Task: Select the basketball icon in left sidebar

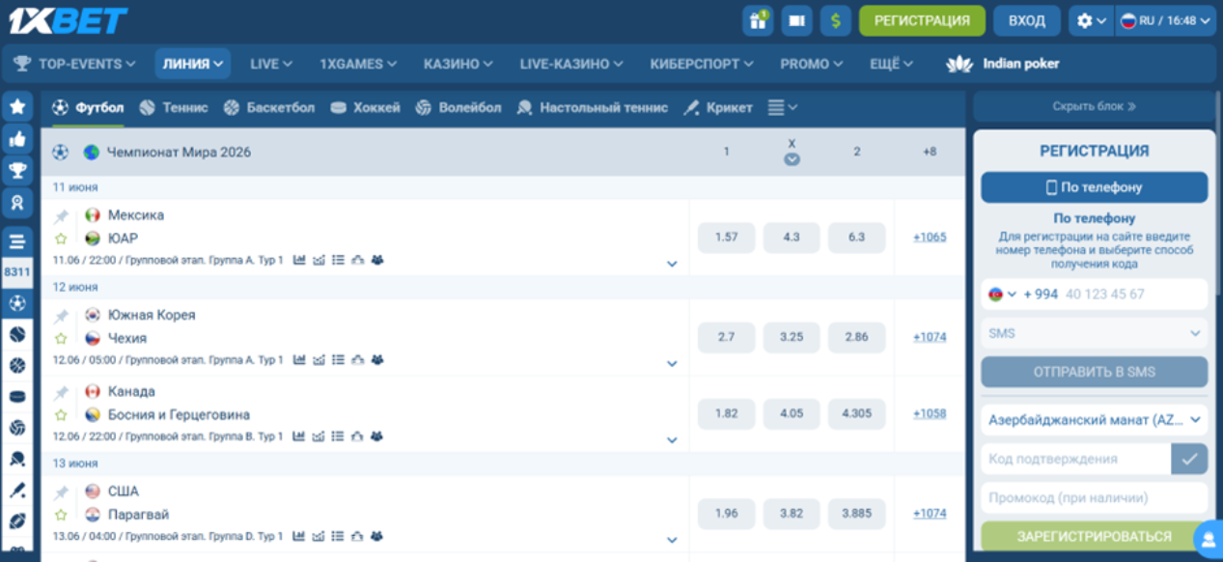Action: click(x=16, y=365)
